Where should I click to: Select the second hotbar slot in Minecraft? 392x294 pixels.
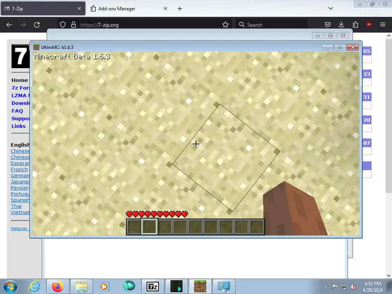click(150, 227)
